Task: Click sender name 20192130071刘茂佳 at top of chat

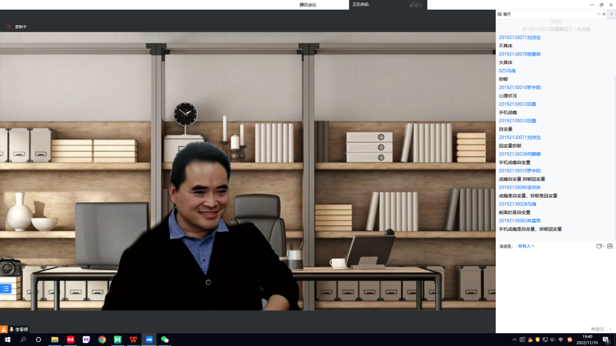Action: pyautogui.click(x=520, y=37)
